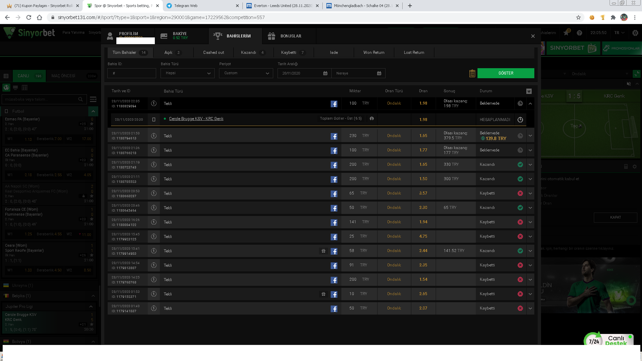642x361 pixels.
Task: Click the muted sound icon above scoreboard
Action: tap(629, 84)
